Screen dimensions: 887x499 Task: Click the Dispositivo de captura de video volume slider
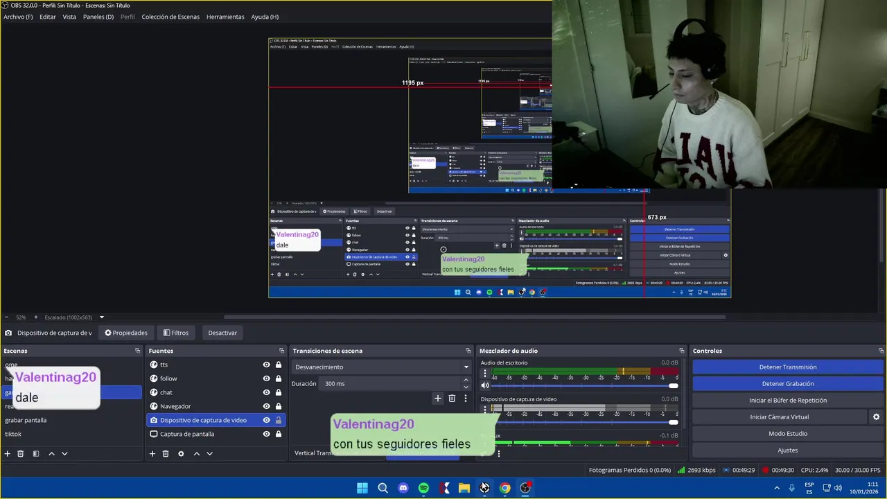(586, 422)
